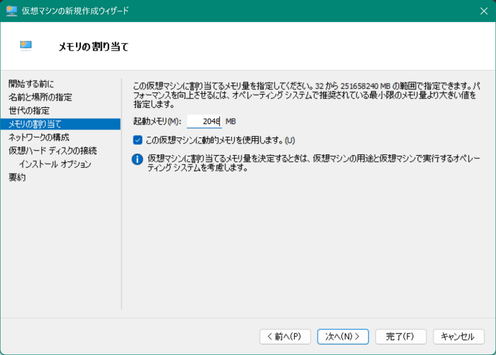Click the 起動メモリ(M): label
Image resolution: width=496 pixels, height=355 pixels.
(x=157, y=121)
